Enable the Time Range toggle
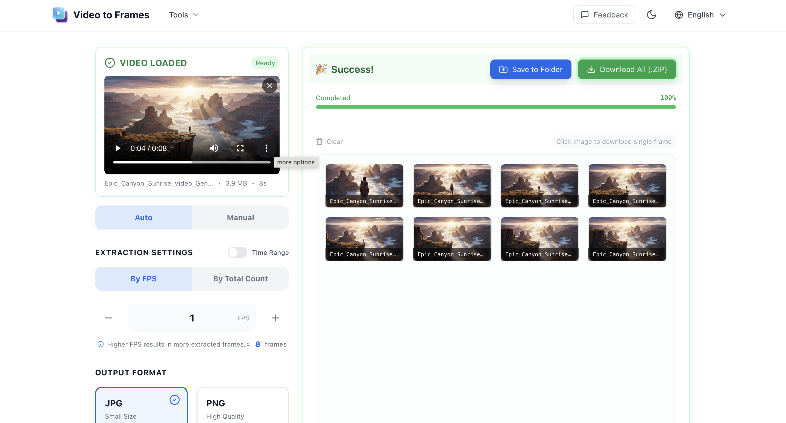 click(237, 253)
